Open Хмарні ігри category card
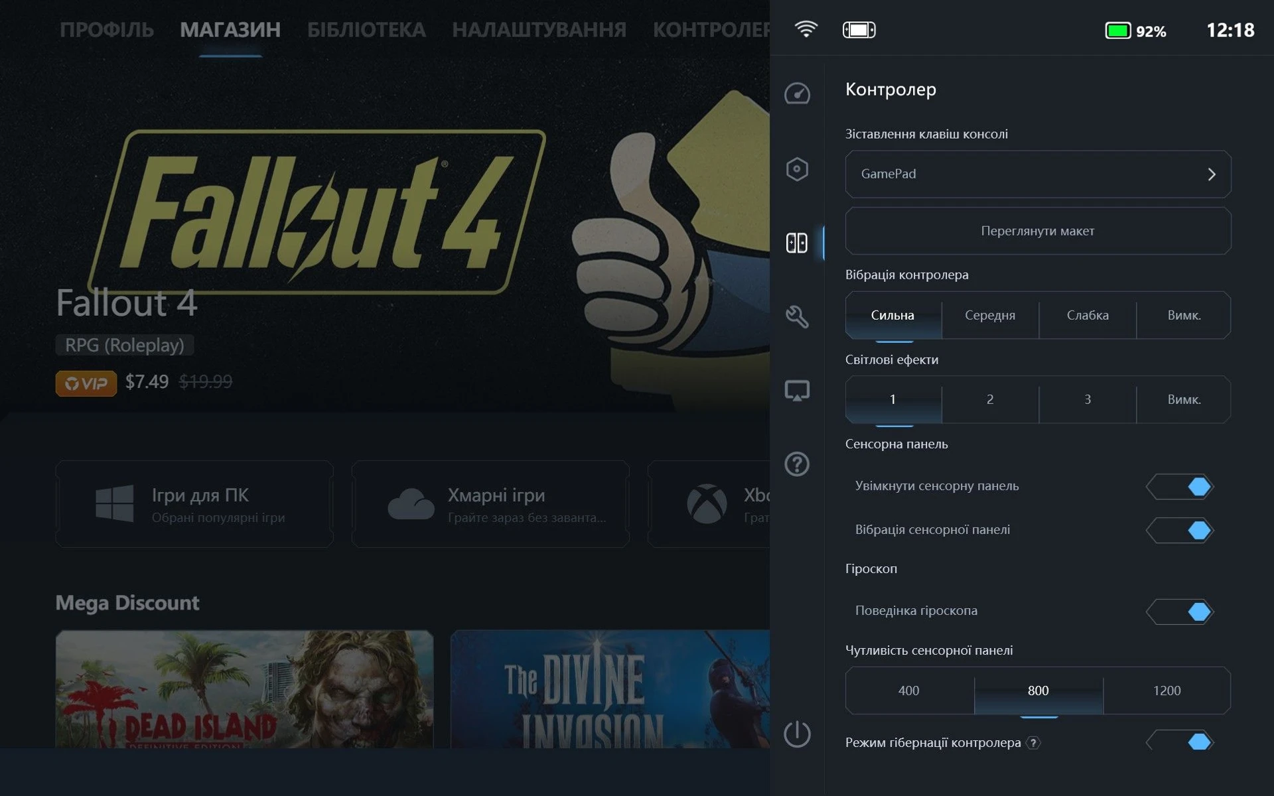This screenshot has height=796, width=1274. click(490, 504)
